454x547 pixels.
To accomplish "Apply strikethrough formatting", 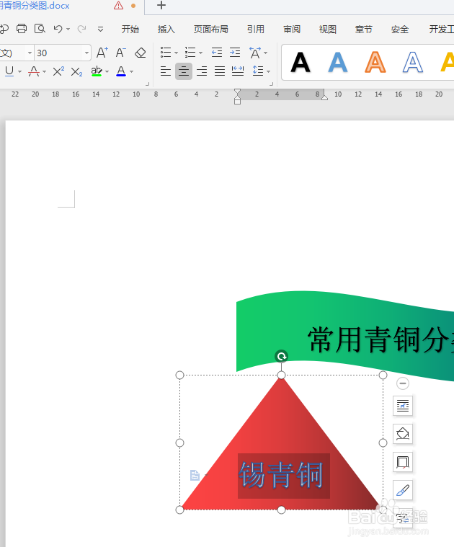I will 34,71.
